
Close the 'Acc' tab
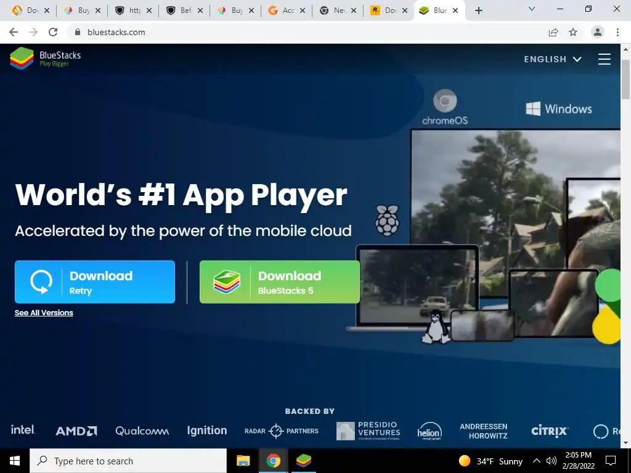[303, 11]
